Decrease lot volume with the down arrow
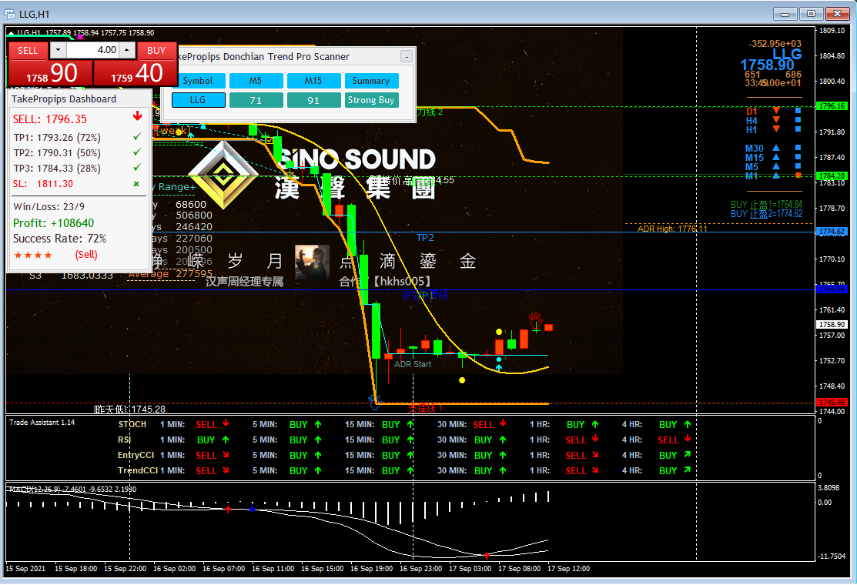The image size is (857, 585). pos(58,50)
